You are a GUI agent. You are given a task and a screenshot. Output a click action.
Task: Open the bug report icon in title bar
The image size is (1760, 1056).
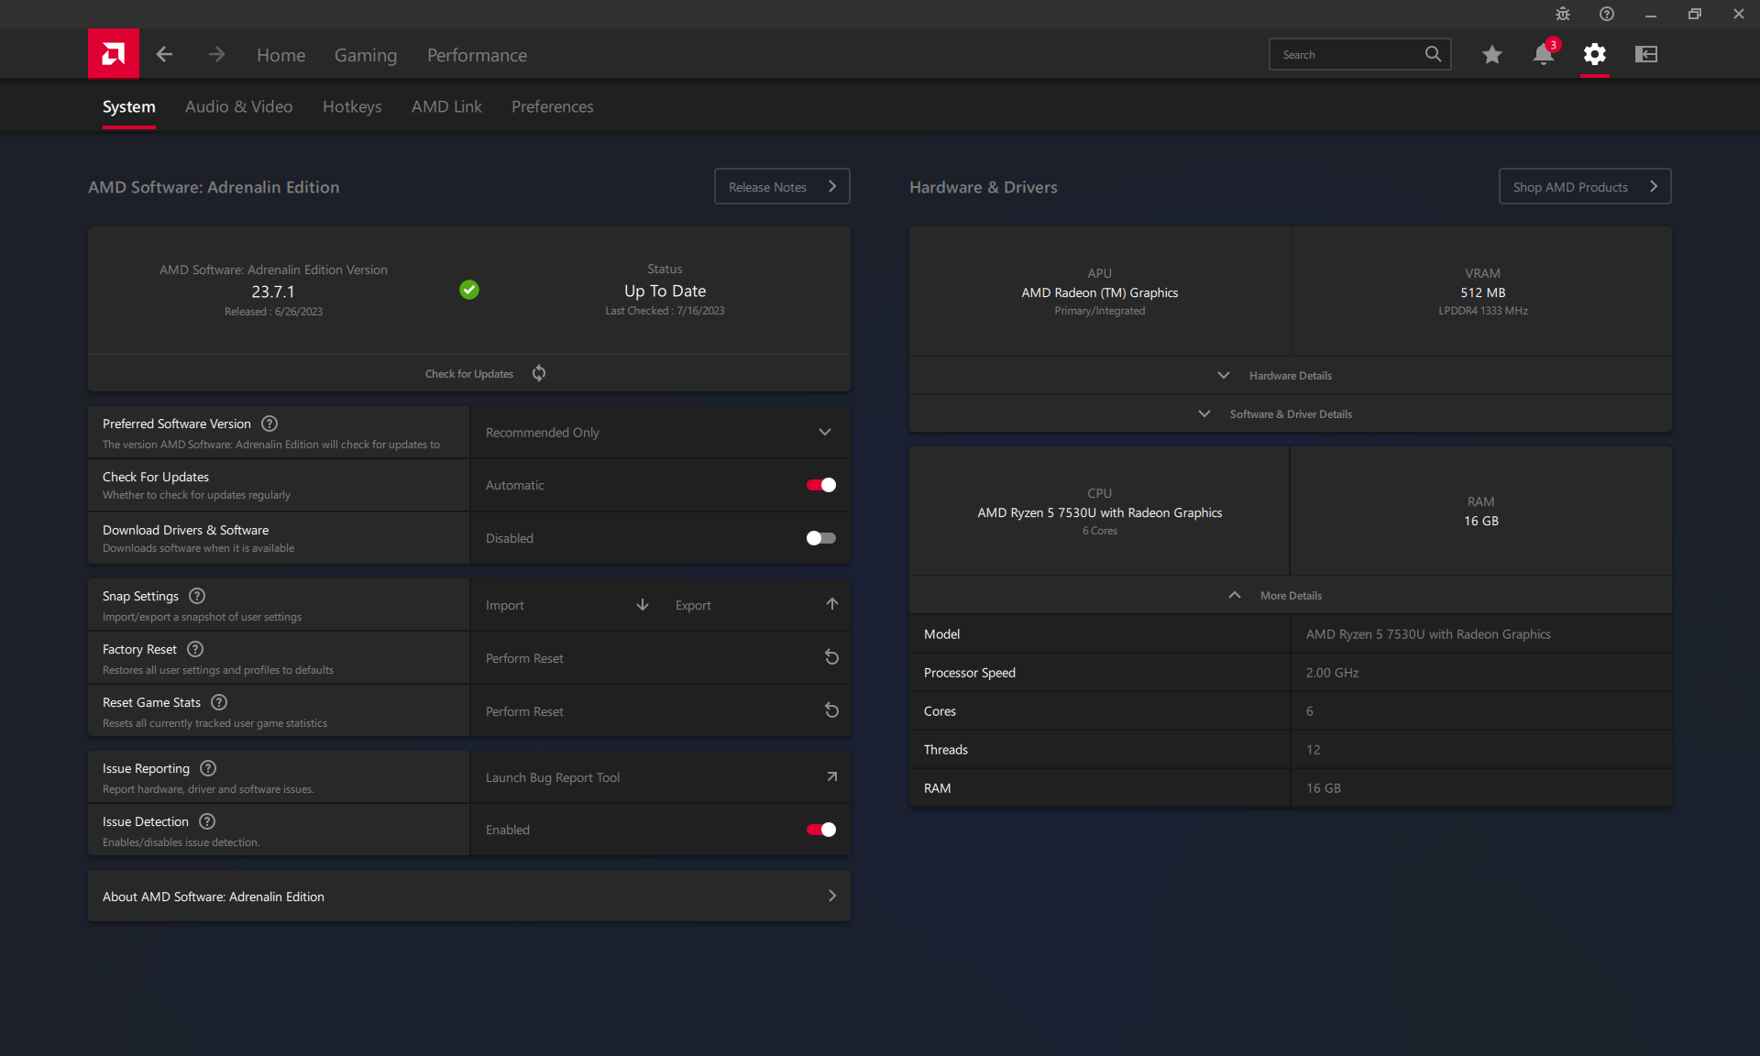coord(1563,14)
